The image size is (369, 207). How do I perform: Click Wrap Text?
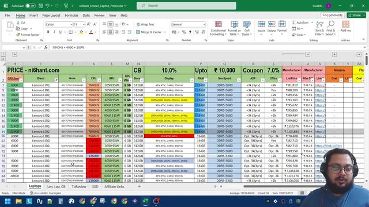pyautogui.click(x=145, y=24)
